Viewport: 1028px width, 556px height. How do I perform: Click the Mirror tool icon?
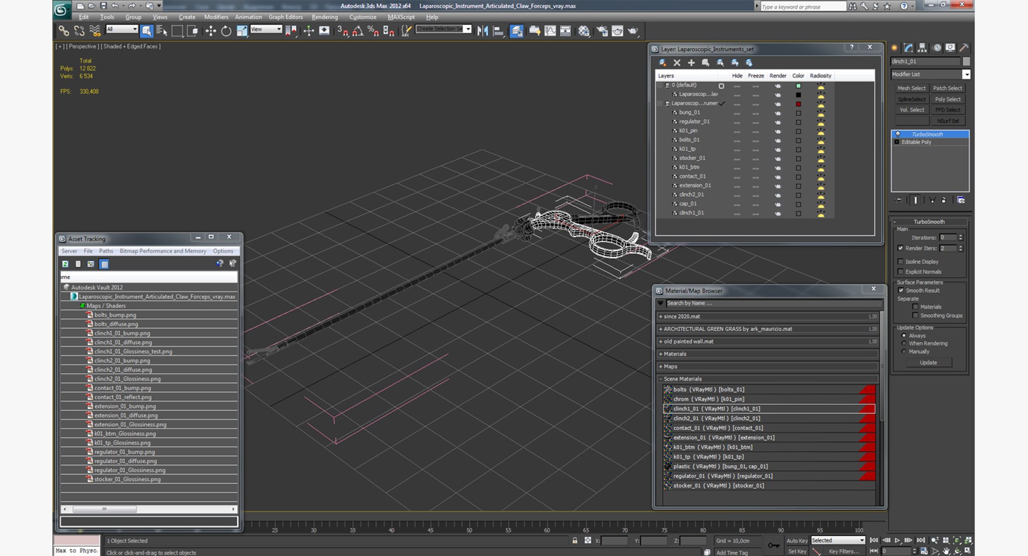click(x=482, y=31)
